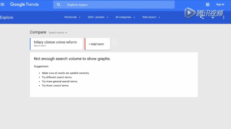Click the Suggestions label

(x=42, y=66)
